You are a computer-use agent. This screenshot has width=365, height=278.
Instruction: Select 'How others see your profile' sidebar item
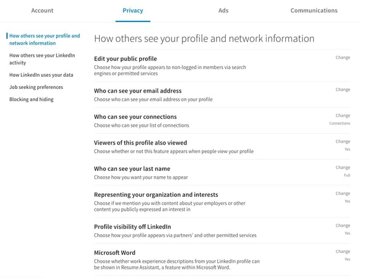coord(45,40)
